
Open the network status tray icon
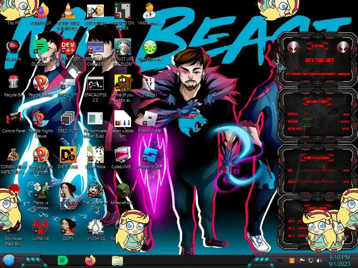(311, 260)
